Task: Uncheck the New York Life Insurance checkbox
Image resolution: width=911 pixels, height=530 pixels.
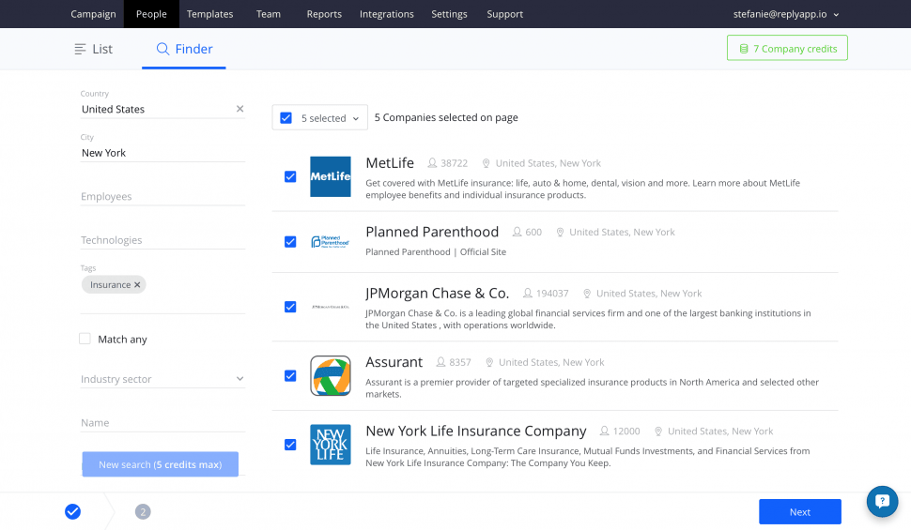Action: pos(290,445)
